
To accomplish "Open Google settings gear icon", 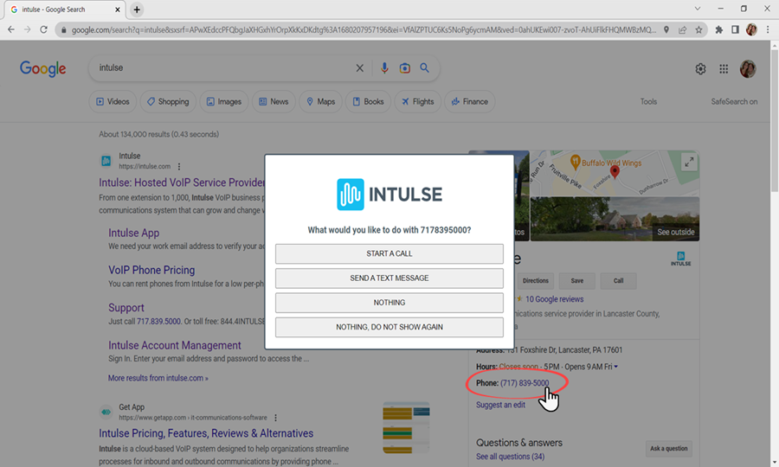I will coord(700,69).
